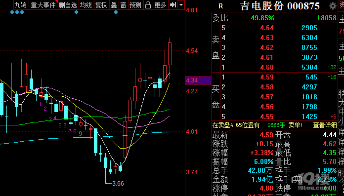344x196 pixels.
Task: Select the 预测 forecast toolbar item
Action: [135, 5]
